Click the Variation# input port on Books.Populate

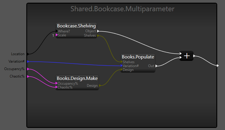click(x=121, y=66)
